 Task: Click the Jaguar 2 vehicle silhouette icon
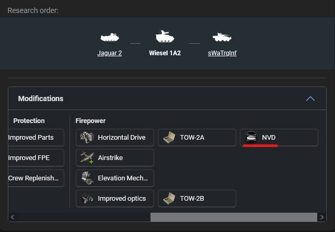pyautogui.click(x=110, y=38)
